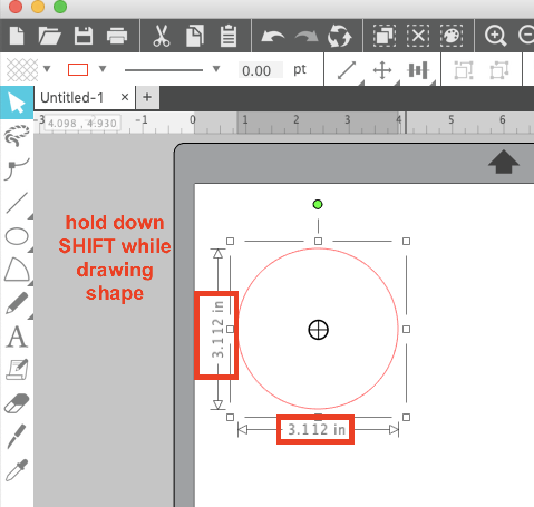Click the ungroup objects icon
The width and height of the screenshot is (534, 507).
tap(499, 70)
